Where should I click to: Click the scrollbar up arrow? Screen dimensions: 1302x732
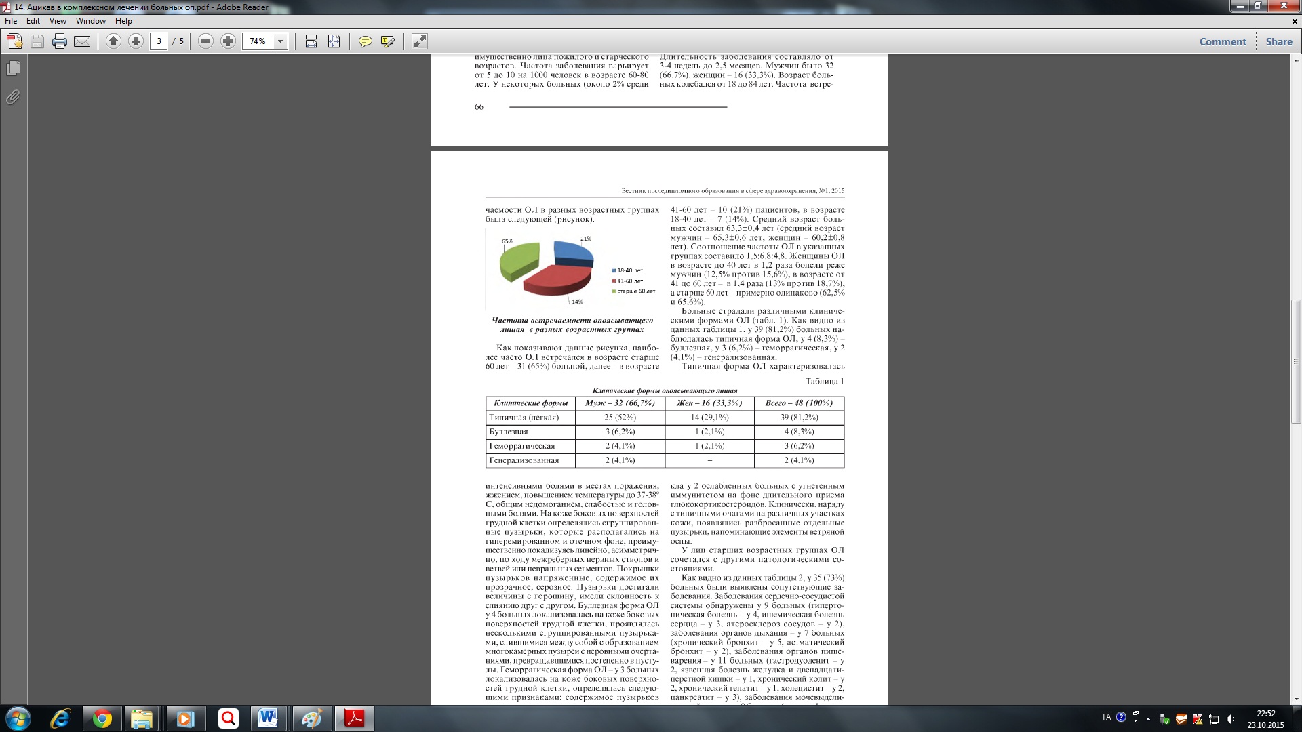(x=1296, y=59)
